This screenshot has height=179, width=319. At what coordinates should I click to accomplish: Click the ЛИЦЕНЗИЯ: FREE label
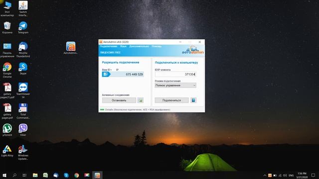point(110,52)
